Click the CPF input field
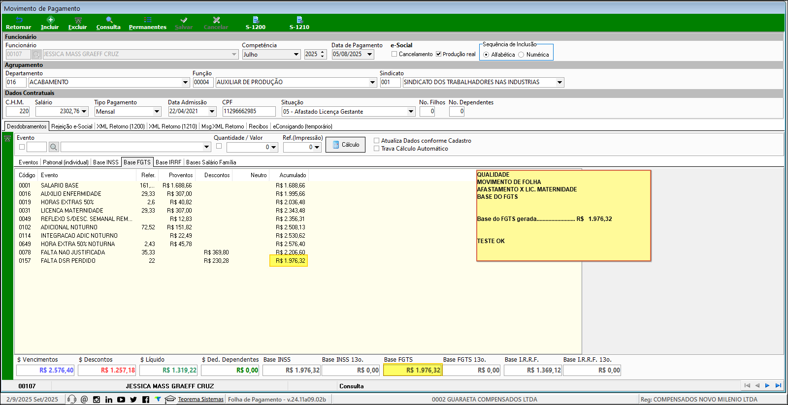 (x=249, y=112)
